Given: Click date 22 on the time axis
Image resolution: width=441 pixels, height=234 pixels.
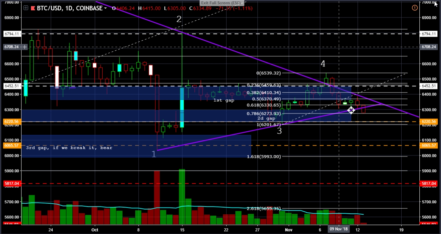Looking at the screenshot, I should [x=226, y=230].
